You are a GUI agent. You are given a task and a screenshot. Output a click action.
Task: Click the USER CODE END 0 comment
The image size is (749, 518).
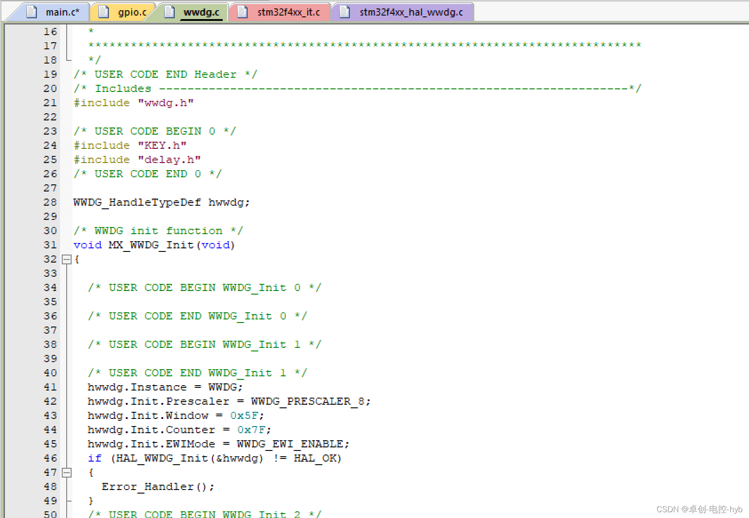[x=148, y=174]
